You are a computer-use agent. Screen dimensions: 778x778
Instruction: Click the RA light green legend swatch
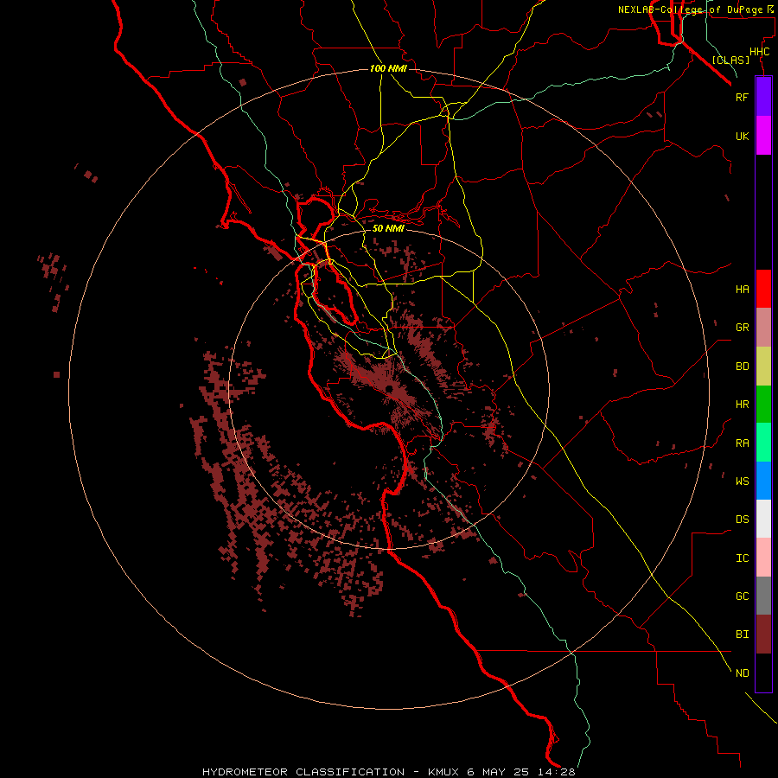pos(763,443)
